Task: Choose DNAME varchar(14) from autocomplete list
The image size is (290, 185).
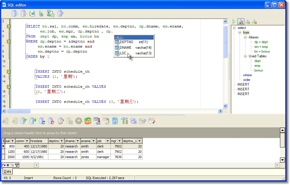Action: 134,48
